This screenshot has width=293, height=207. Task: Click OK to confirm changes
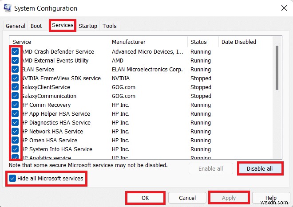[x=145, y=198]
